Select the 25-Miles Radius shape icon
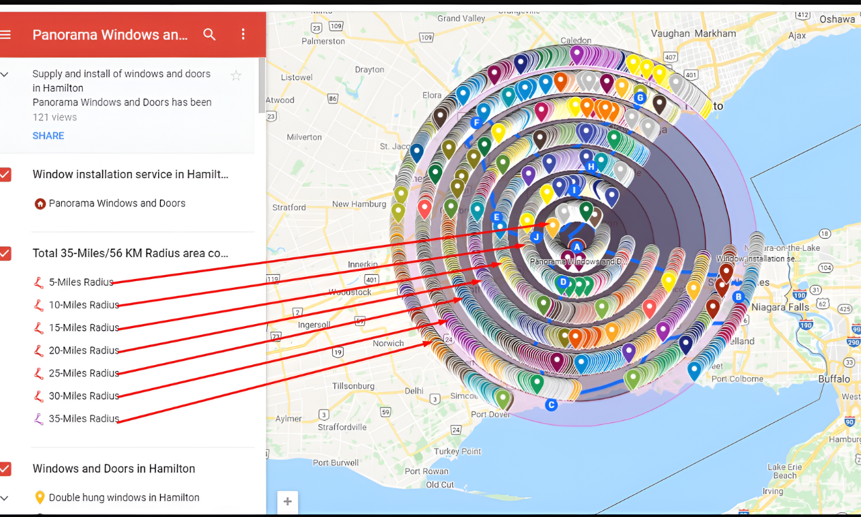The height and width of the screenshot is (517, 861). click(39, 374)
